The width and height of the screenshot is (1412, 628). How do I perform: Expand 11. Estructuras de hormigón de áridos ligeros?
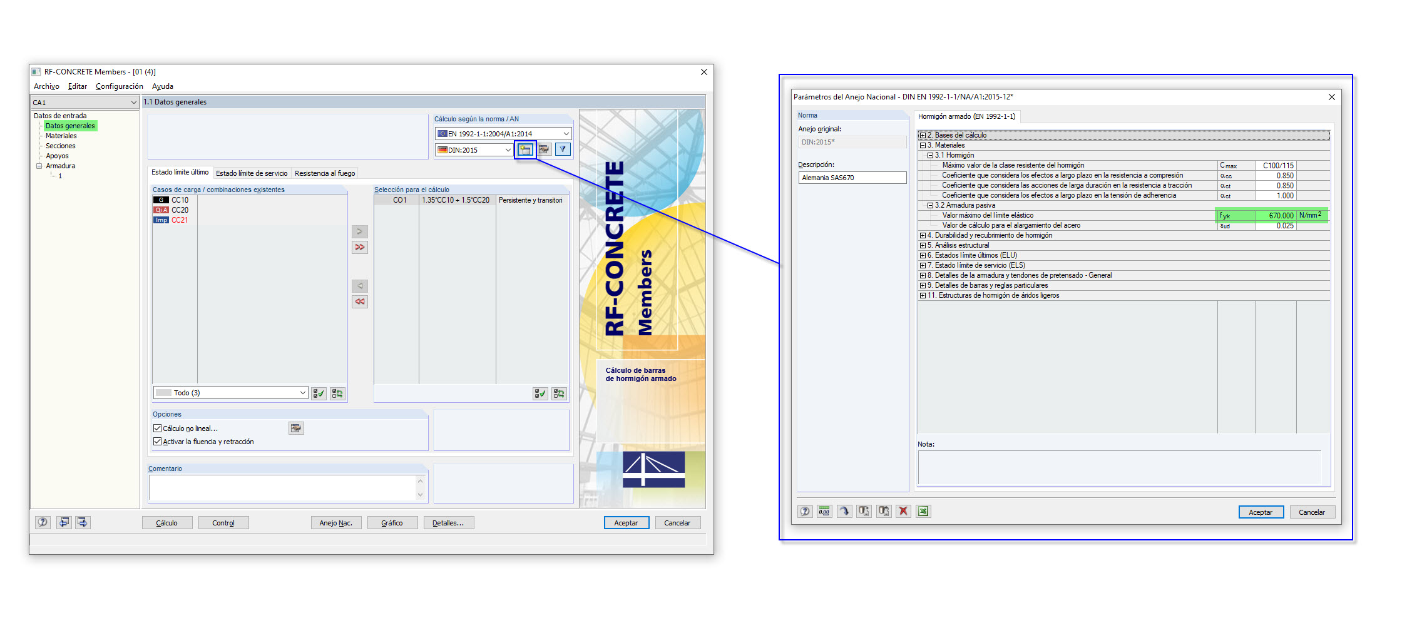pos(923,295)
